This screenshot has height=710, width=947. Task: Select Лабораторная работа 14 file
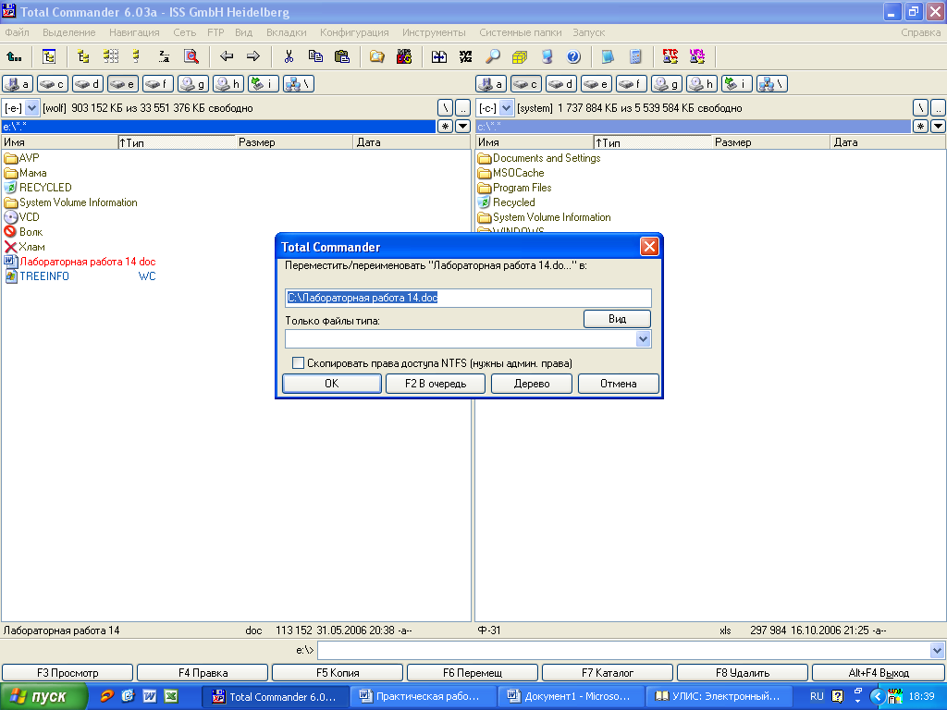pos(80,262)
